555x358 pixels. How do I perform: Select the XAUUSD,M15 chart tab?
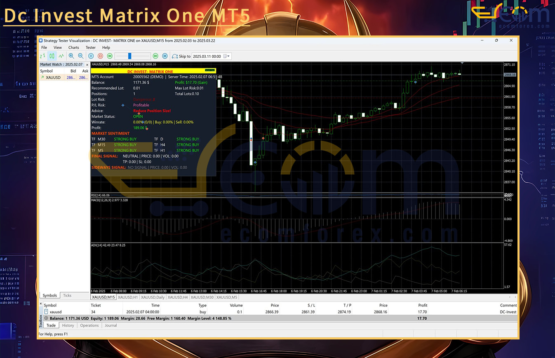click(x=103, y=297)
